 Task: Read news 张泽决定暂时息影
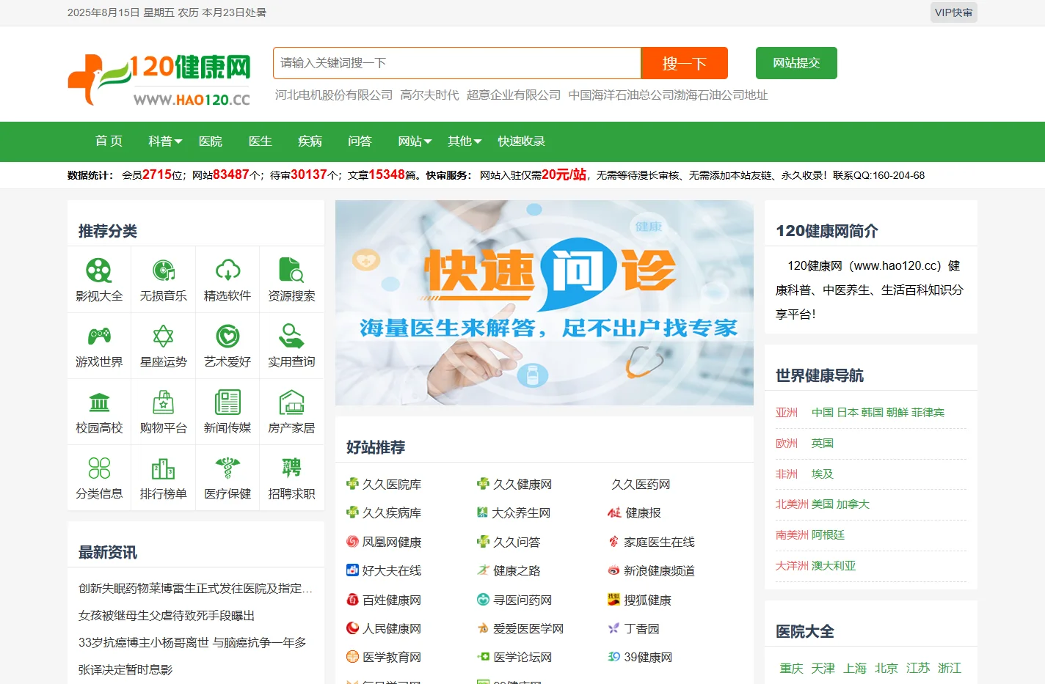click(125, 670)
